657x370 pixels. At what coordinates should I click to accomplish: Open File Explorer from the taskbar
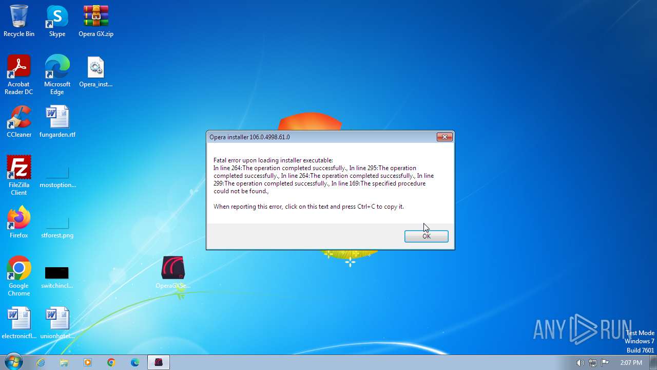(x=64, y=362)
